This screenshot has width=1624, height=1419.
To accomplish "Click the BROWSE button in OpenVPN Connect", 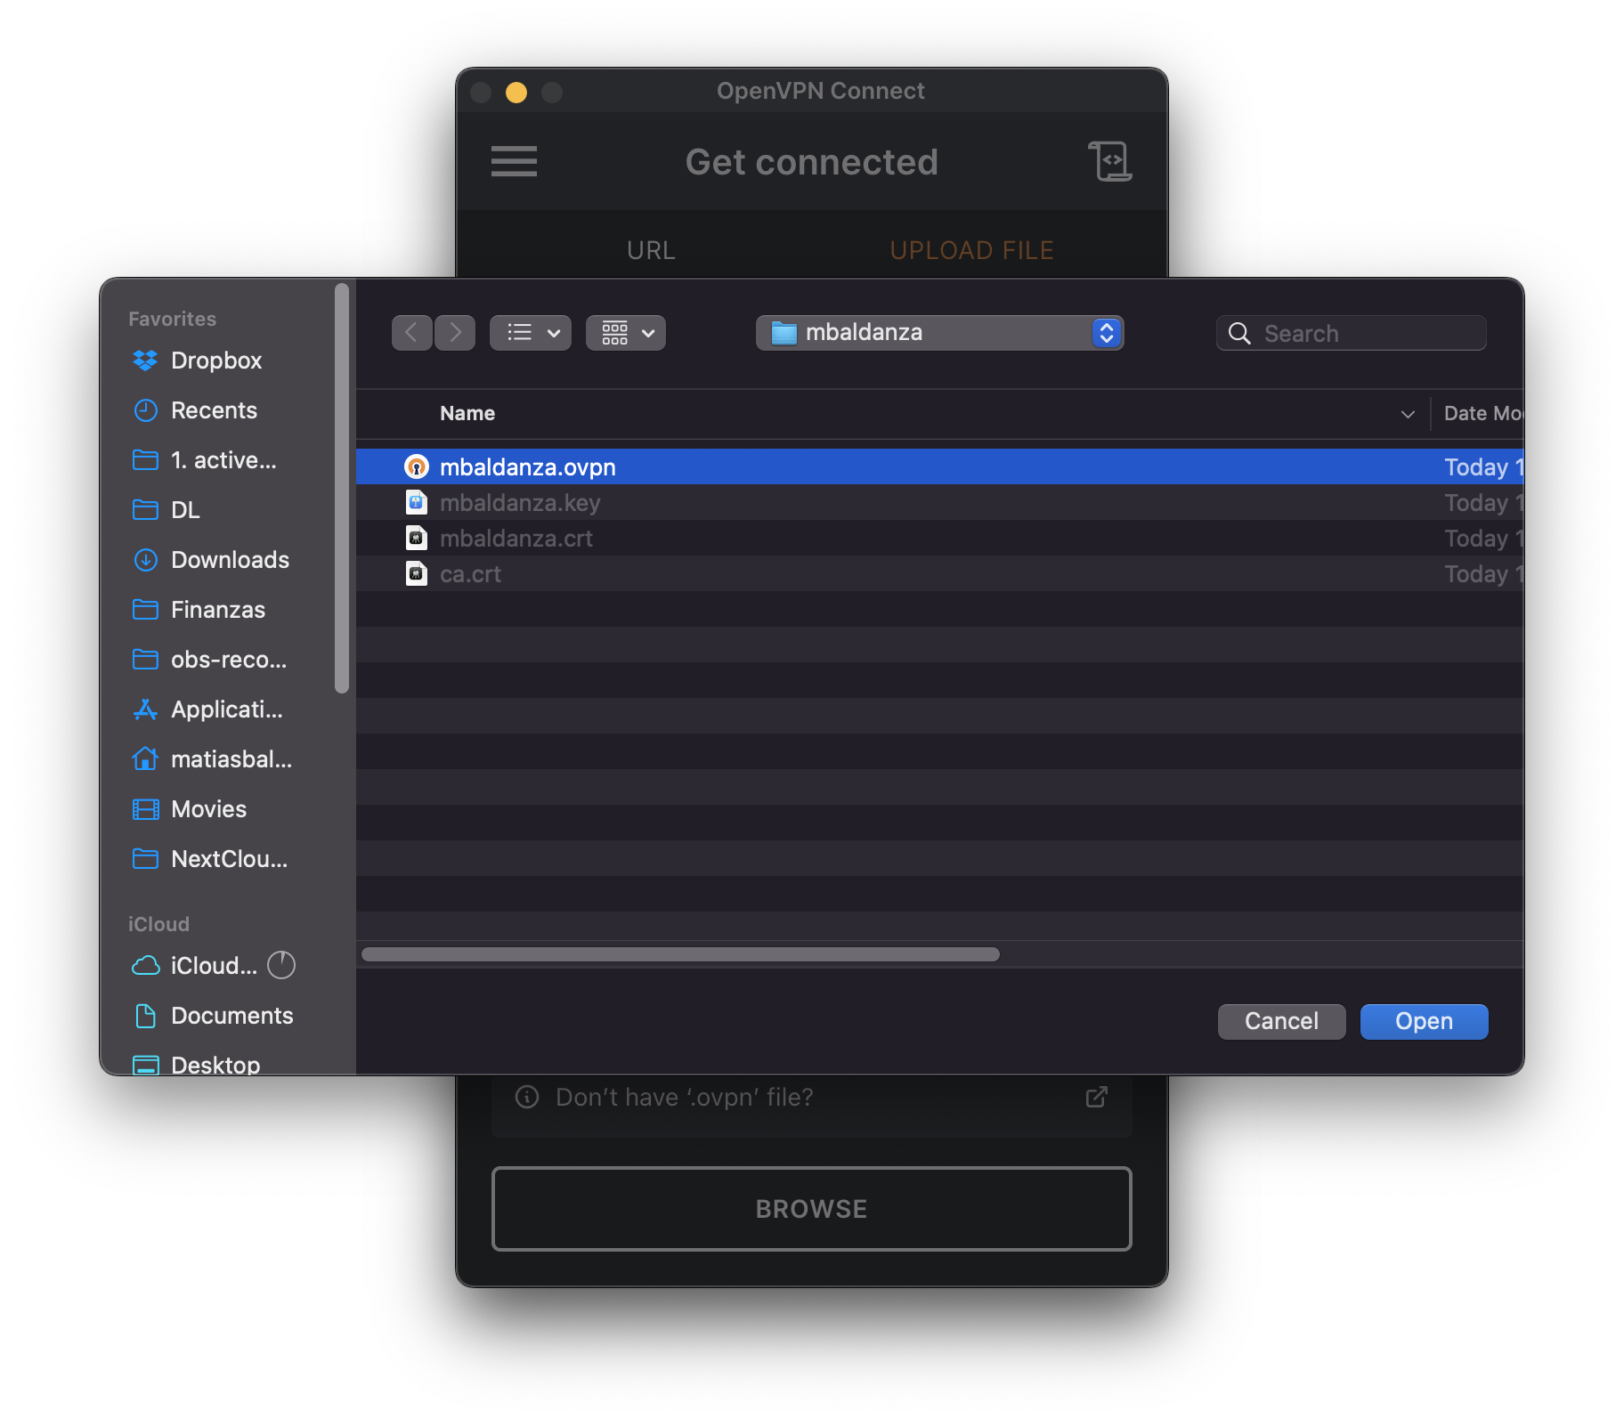I will point(811,1208).
